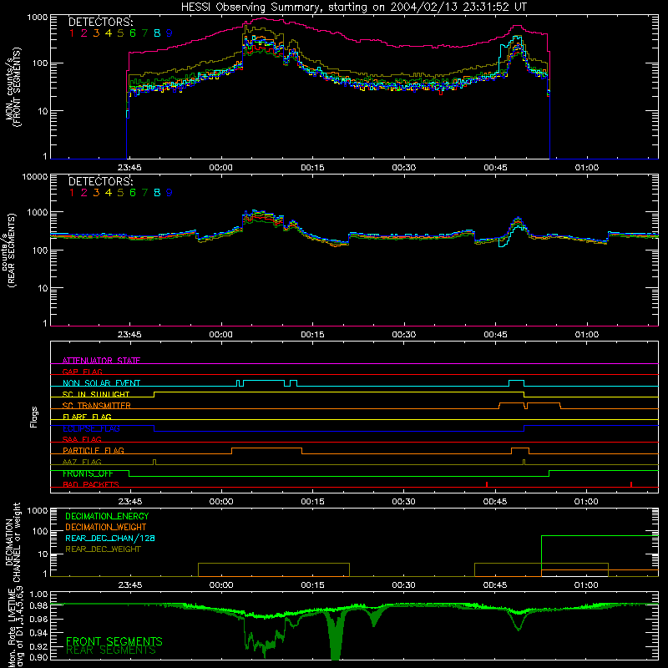Click 00:15 time label under the Flags panel
This screenshot has width=668, height=668.
(x=312, y=502)
